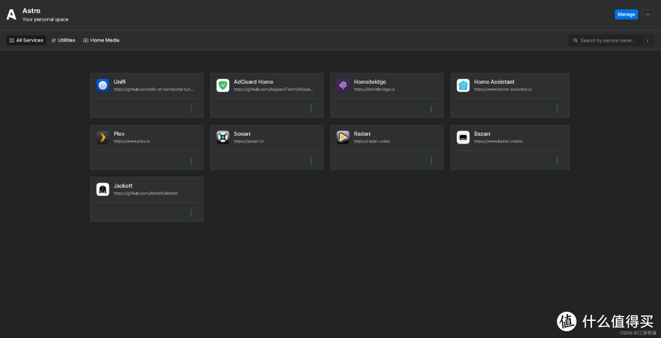Click the green status bar on Jackett card
Screen dimensions: 661x338
point(191,213)
